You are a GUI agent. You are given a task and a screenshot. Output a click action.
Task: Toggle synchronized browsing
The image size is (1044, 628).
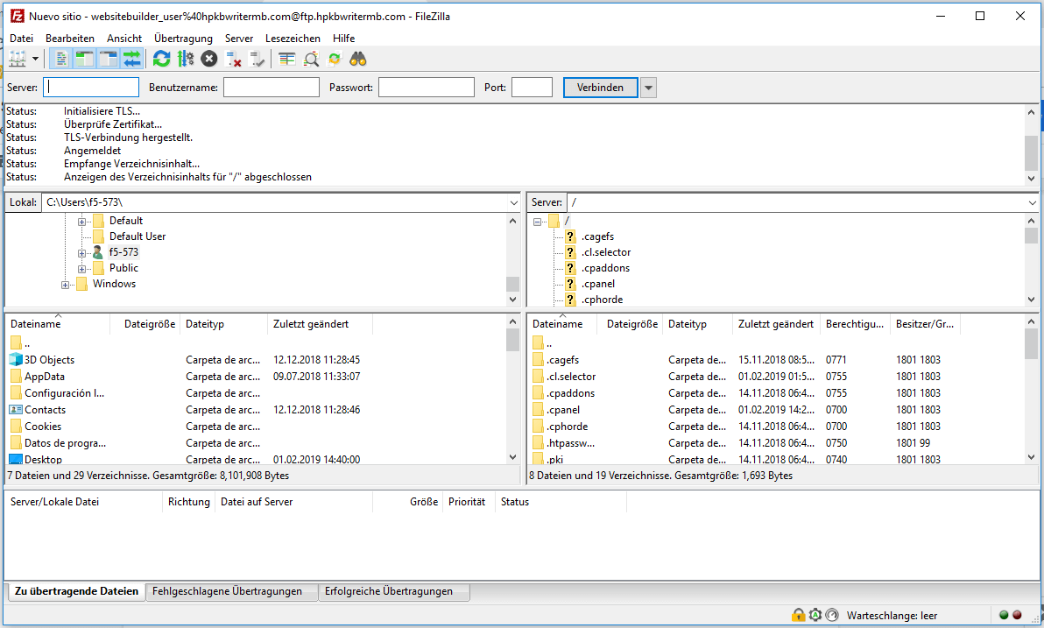click(335, 60)
